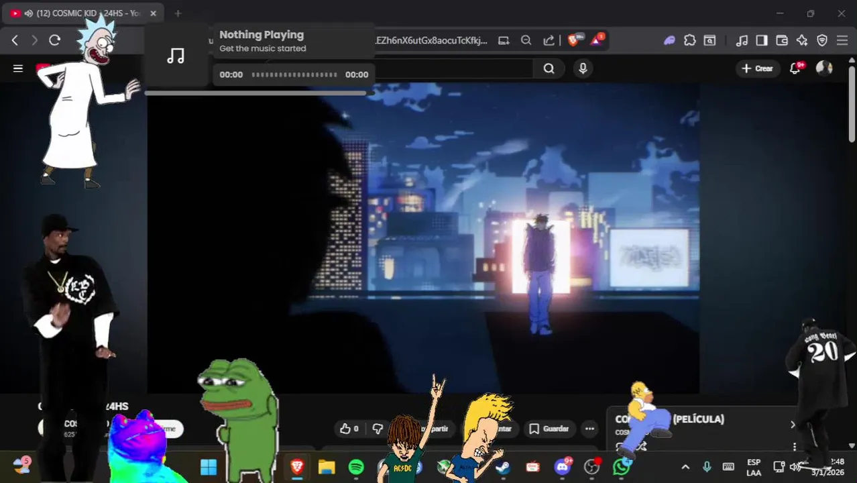The image size is (857, 483).
Task: Click the address bar URL text
Action: (432, 40)
